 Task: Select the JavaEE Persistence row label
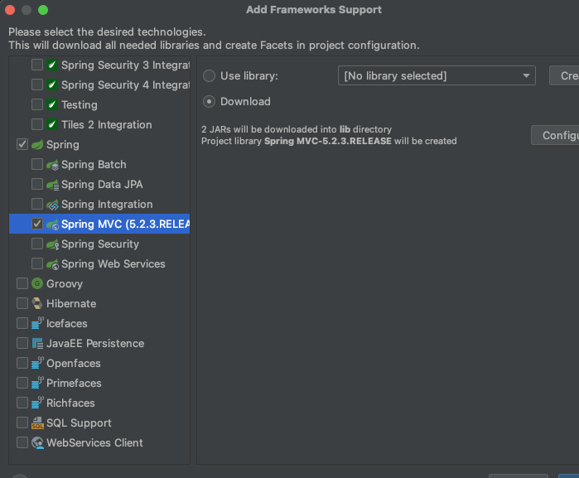(x=95, y=344)
